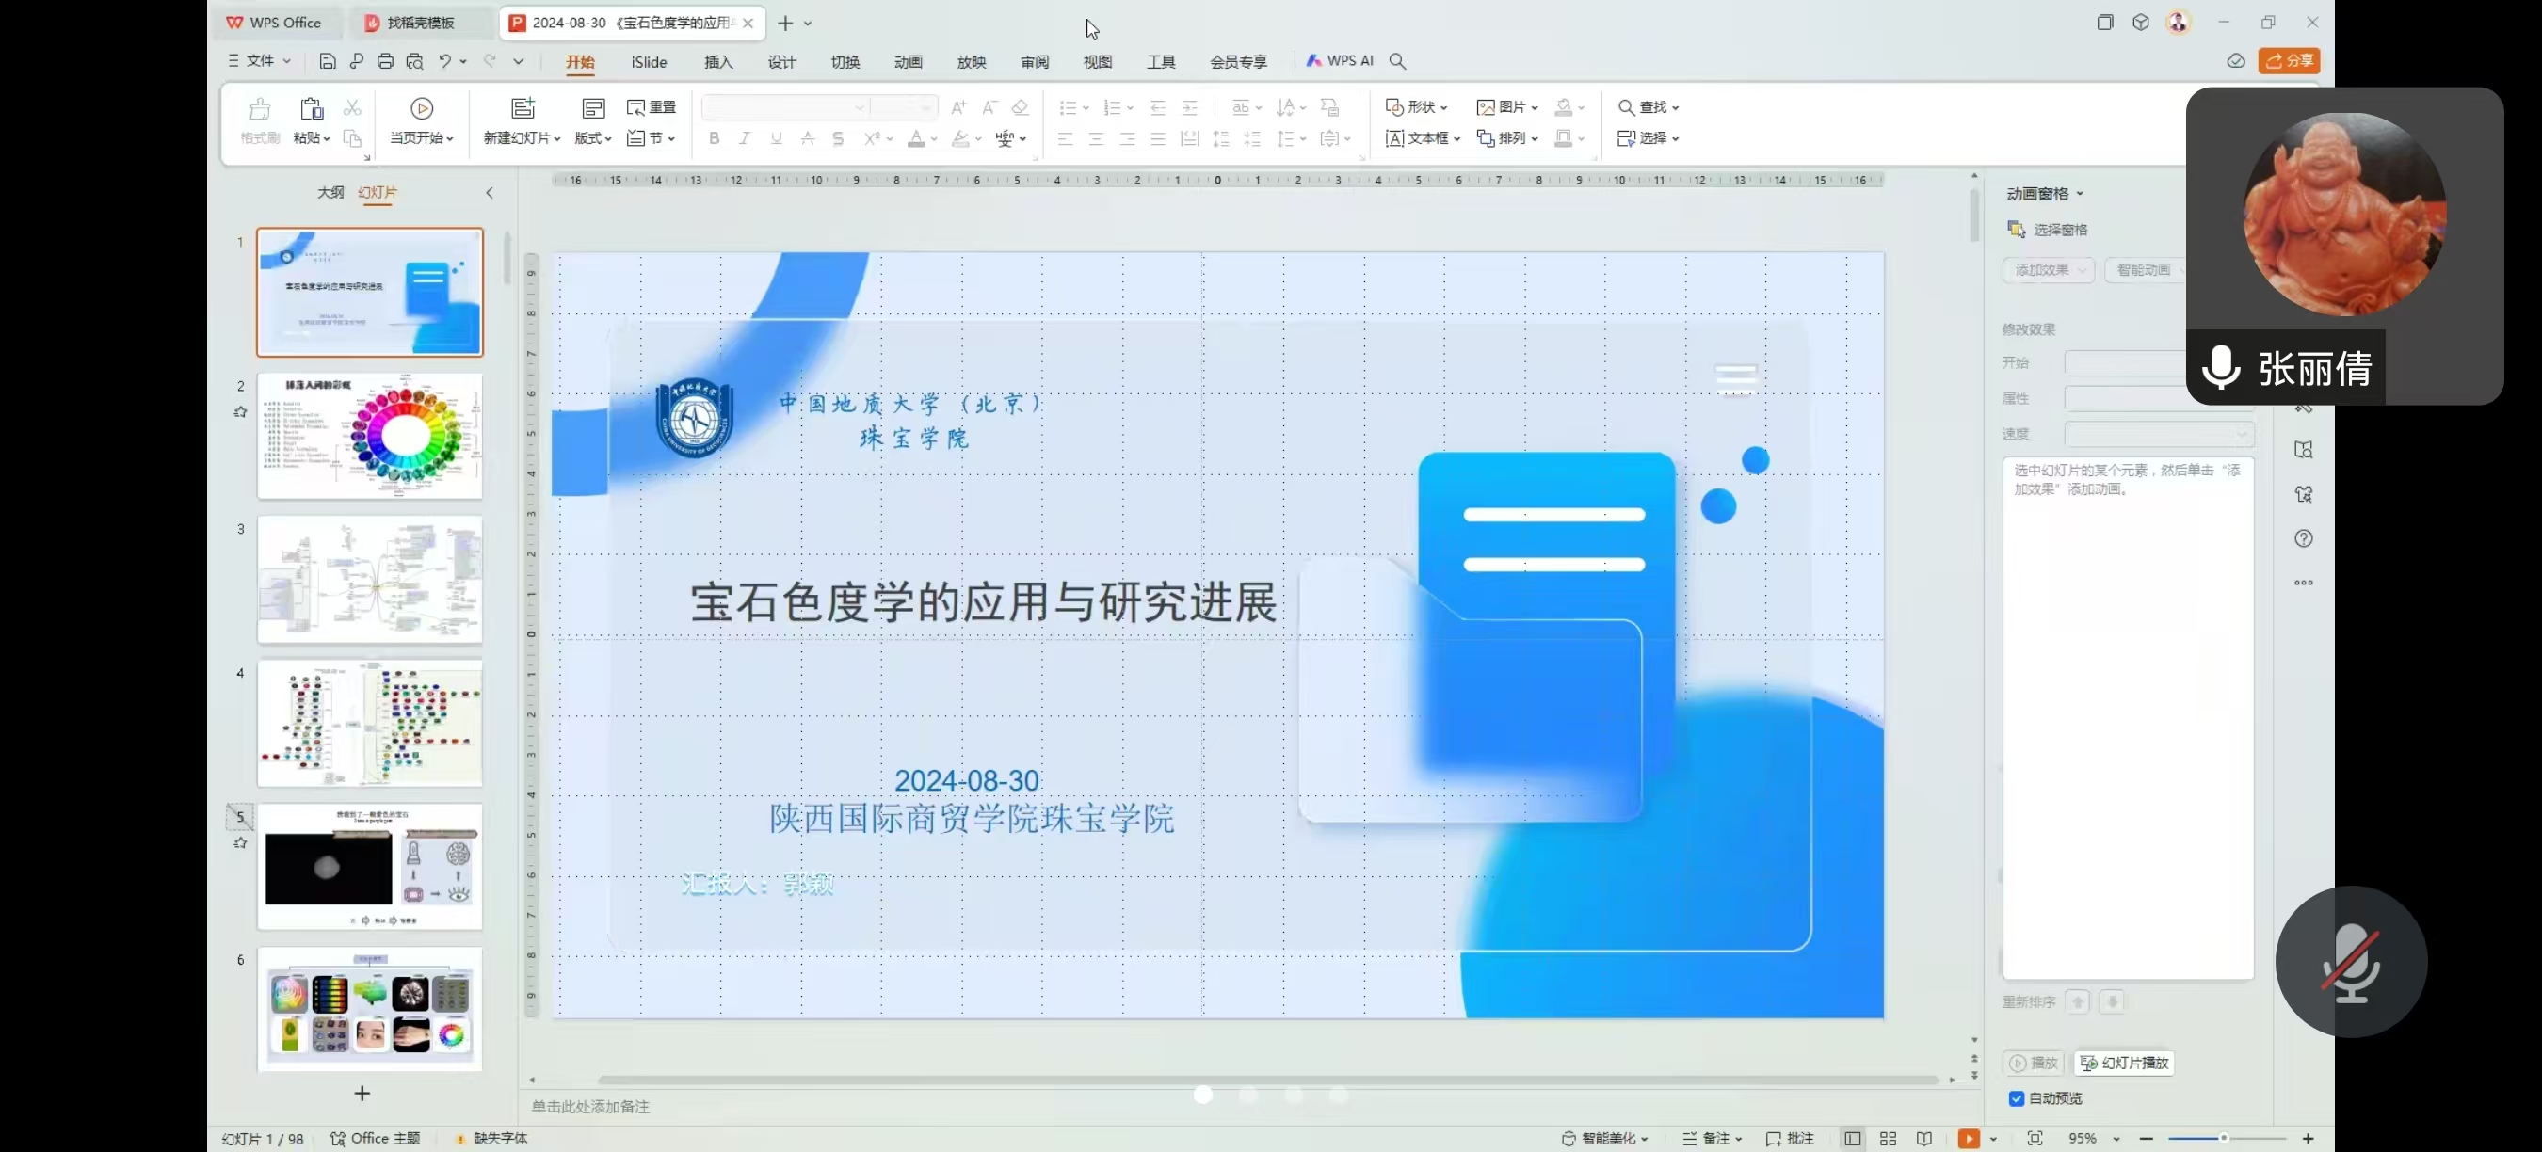This screenshot has height=1152, width=2542.
Task: Start slideshow from current page (当页开始)
Action: tap(422, 121)
